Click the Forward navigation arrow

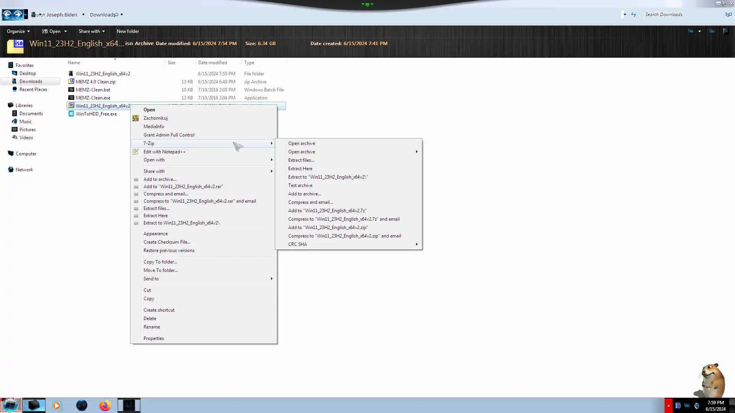pos(18,15)
